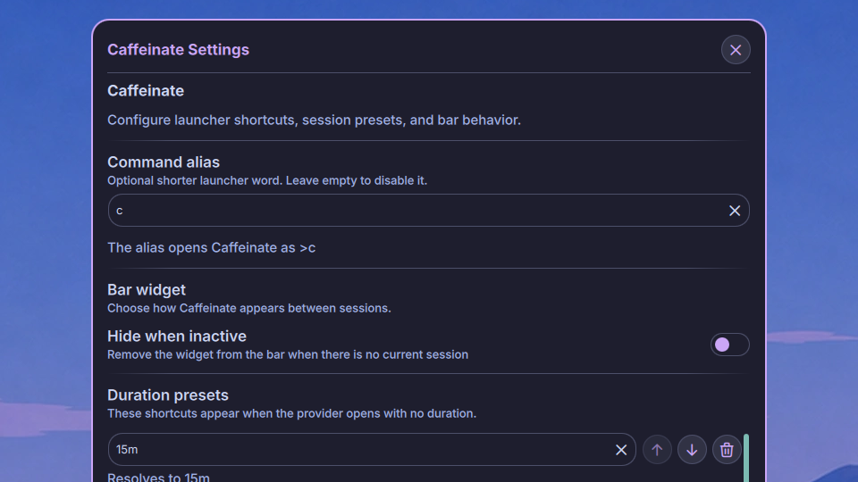
Task: Click the Duration presets heading
Action: 168,395
